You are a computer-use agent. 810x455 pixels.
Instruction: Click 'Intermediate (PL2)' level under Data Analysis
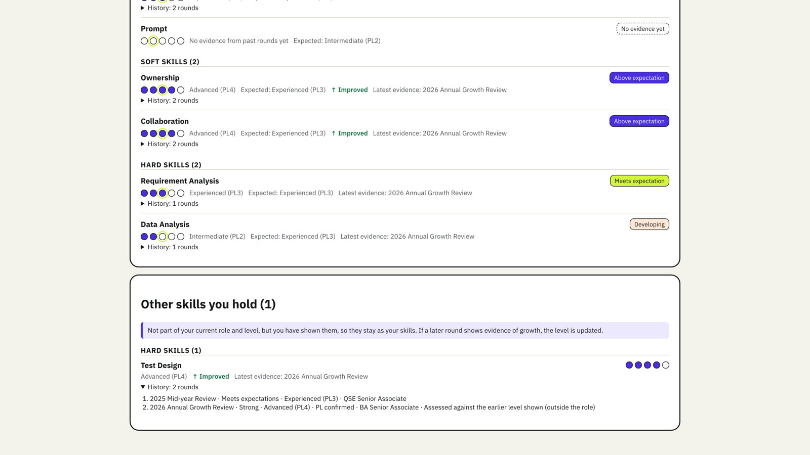click(x=217, y=237)
